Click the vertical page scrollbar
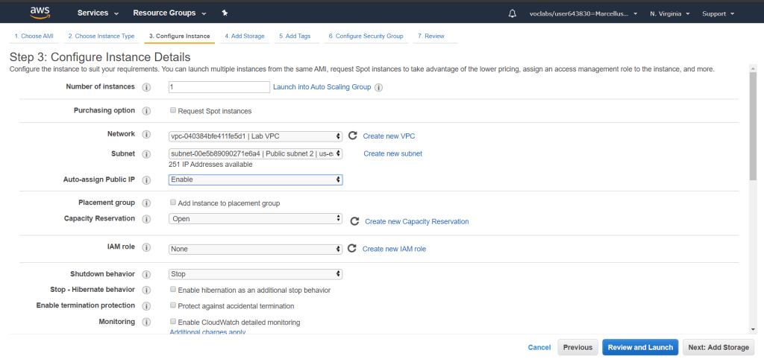This screenshot has width=764, height=359. [x=753, y=123]
